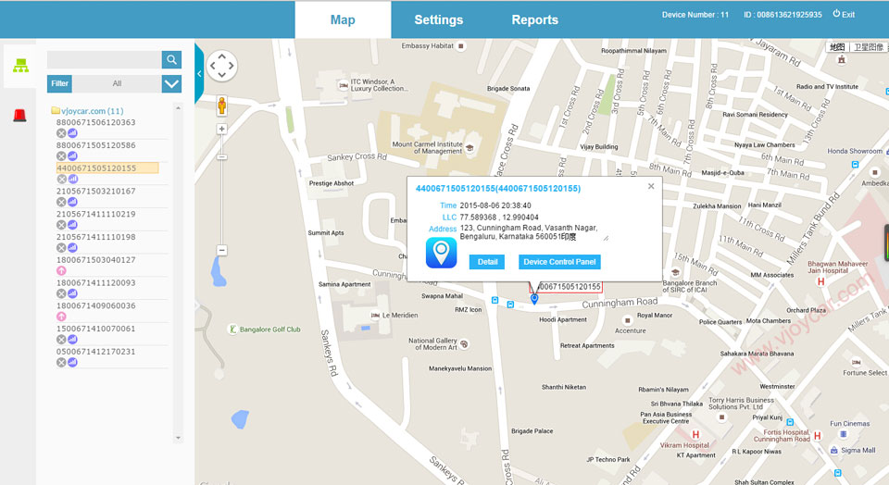Click the zoom in plus button
Viewport: 889px width, 485px height.
pos(222,130)
